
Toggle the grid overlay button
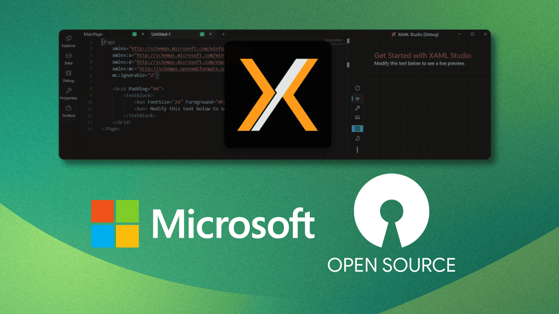357,128
